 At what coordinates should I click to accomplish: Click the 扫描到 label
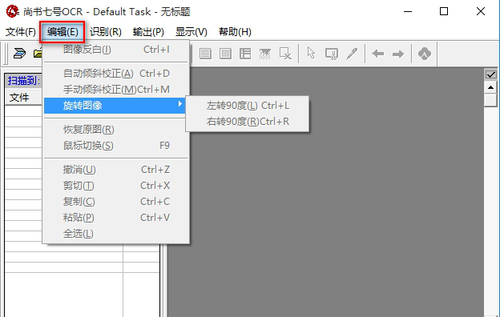23,81
